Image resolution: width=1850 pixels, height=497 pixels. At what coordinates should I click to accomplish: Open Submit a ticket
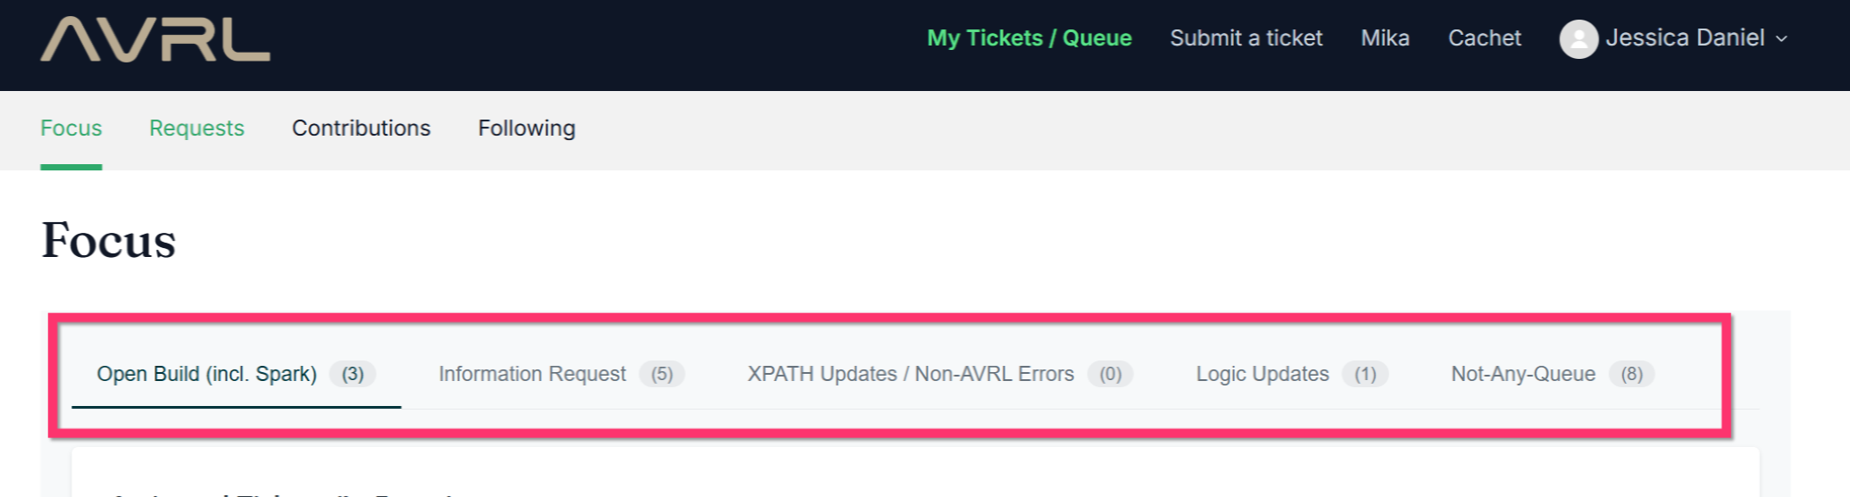coord(1246,38)
